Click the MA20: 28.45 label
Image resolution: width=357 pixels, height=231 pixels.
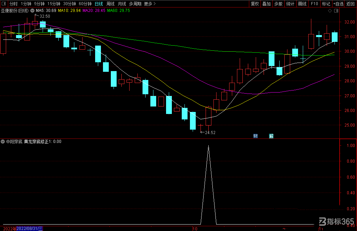pos(94,11)
